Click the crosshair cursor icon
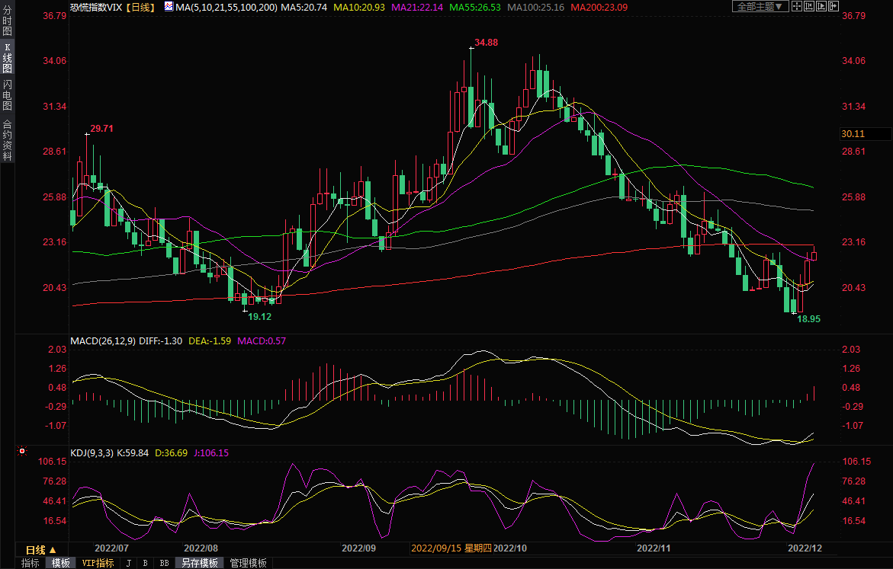 pyautogui.click(x=797, y=6)
